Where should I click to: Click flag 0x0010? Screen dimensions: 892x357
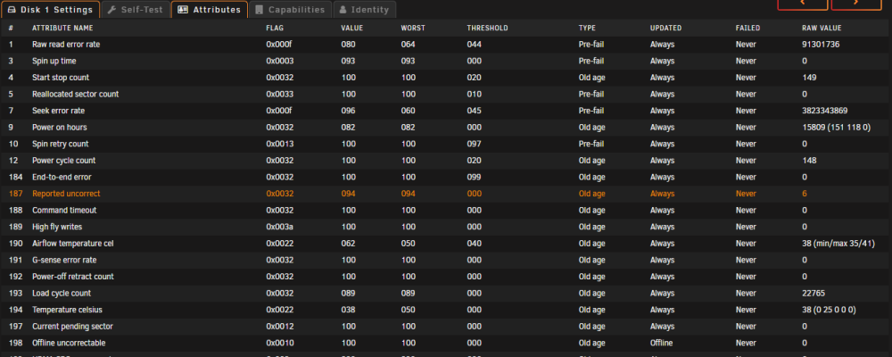point(280,343)
